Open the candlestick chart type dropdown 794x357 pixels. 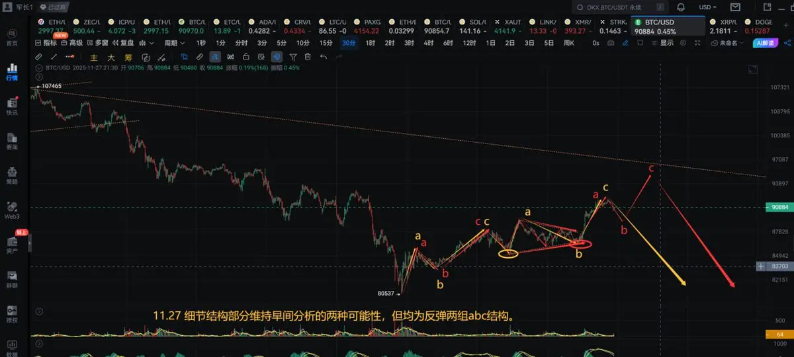click(146, 42)
